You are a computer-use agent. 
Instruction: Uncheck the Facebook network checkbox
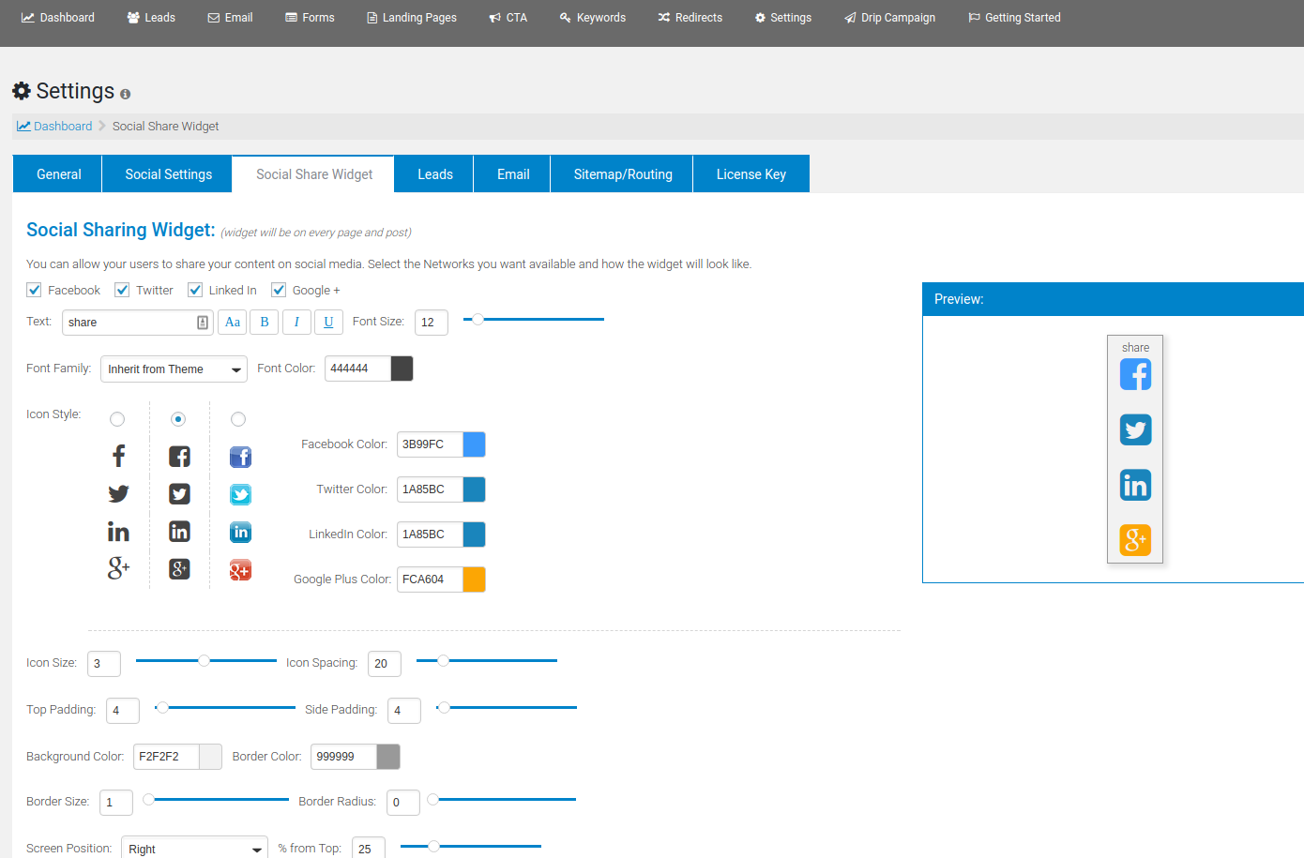tap(35, 290)
